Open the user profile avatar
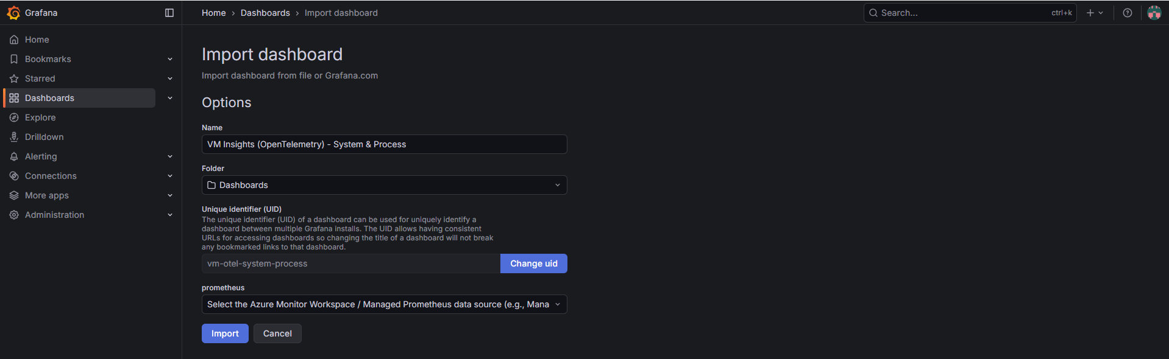Screen dimensions: 1169x359 click(x=1154, y=13)
